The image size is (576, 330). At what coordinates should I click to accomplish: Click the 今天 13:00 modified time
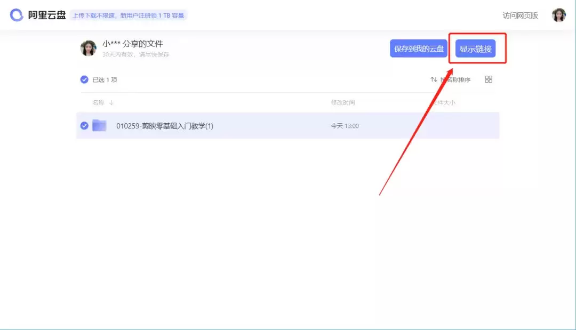click(345, 126)
